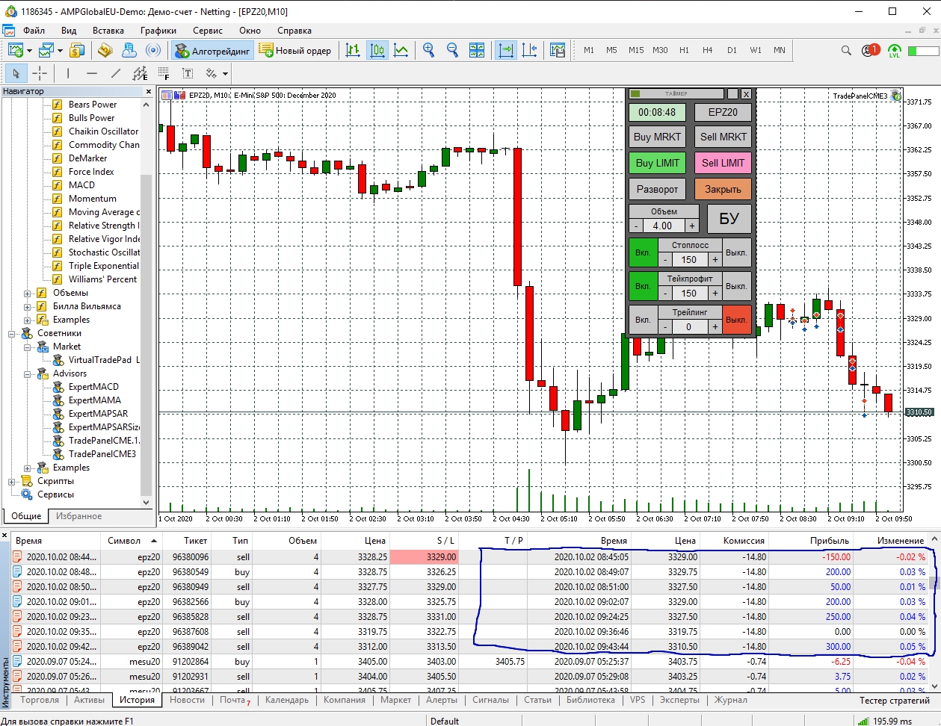Turn off Stoploss with Выкл. button

click(736, 252)
